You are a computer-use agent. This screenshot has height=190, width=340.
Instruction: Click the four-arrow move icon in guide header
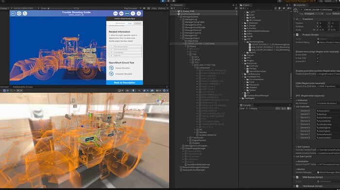19,14
